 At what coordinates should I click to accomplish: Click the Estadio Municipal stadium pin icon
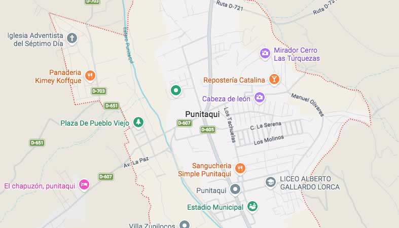(x=252, y=206)
